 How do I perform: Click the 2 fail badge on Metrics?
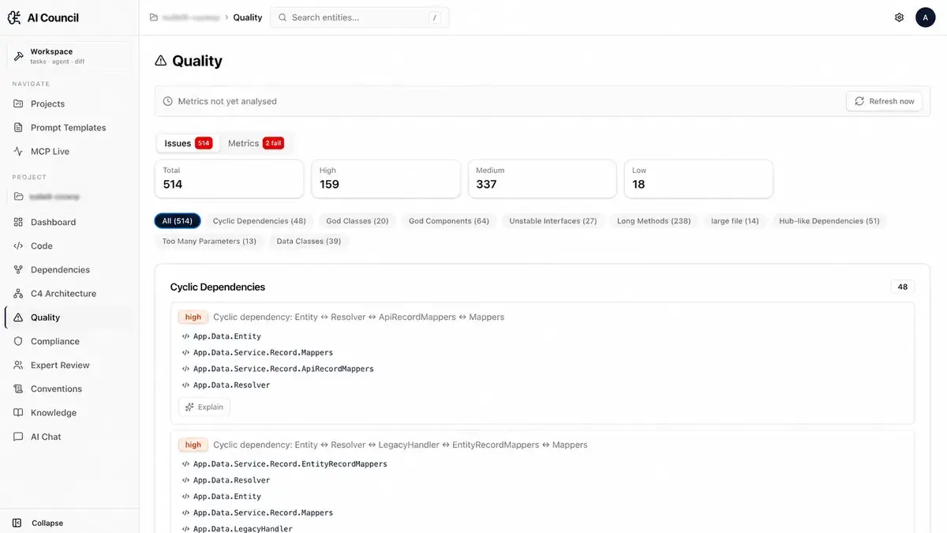(273, 143)
